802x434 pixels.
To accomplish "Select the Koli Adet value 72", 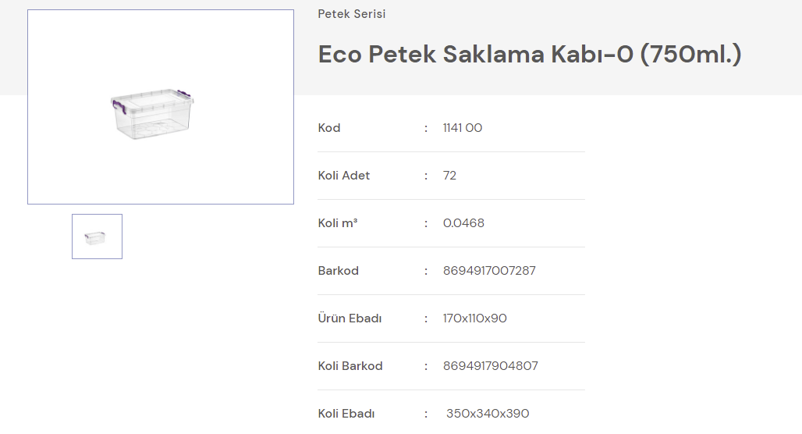I will [x=449, y=176].
